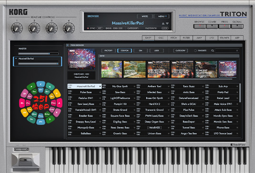Click the preset list vertical scrollbar
This screenshot has width=255, height=173.
point(240,93)
